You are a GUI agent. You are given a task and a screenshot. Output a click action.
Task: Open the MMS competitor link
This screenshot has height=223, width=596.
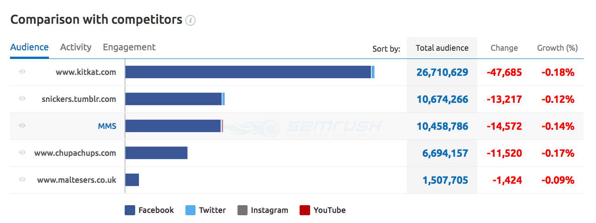tap(107, 126)
